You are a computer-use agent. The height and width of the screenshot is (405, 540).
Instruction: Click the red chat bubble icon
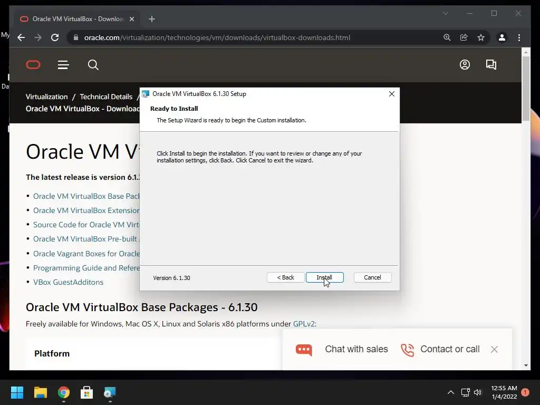(304, 350)
